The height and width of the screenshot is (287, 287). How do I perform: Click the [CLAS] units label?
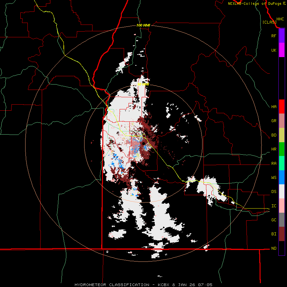tap(269, 22)
